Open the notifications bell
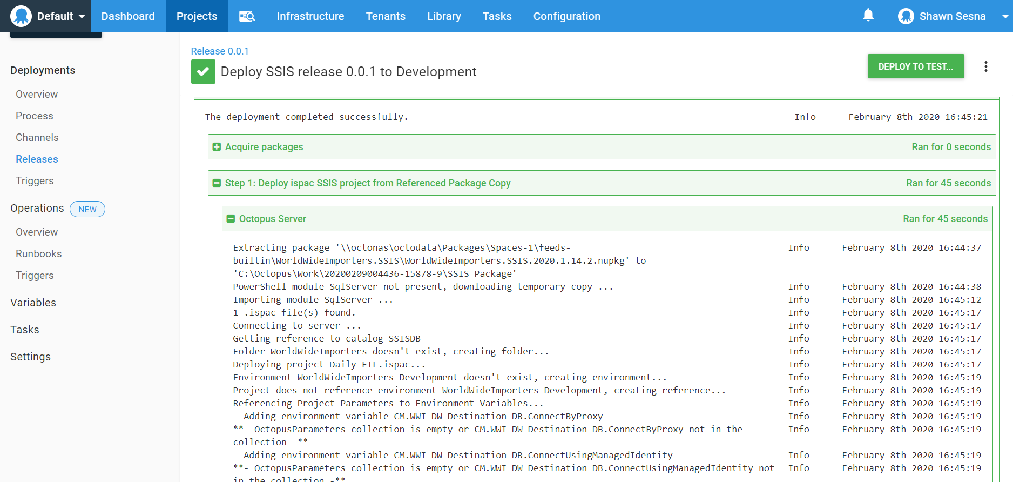 point(868,15)
